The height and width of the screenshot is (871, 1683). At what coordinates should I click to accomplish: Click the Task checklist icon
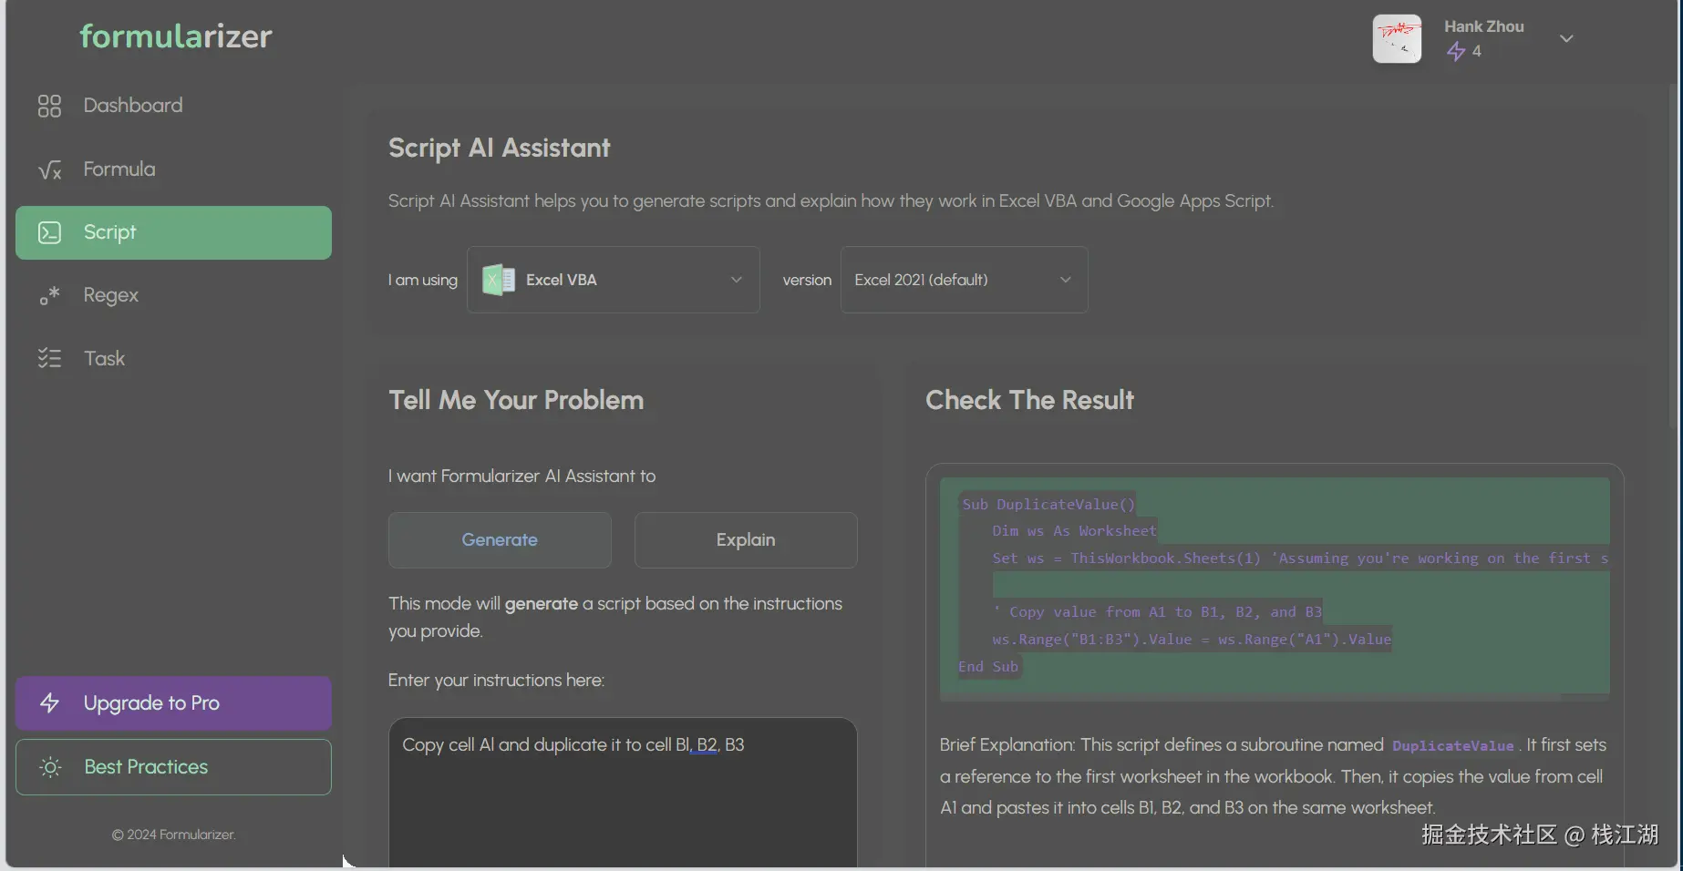[49, 358]
